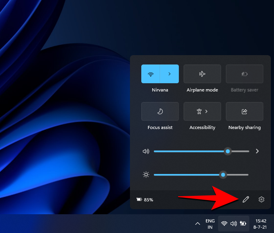Edit quick settings with pencil icon
The height and width of the screenshot is (233, 274).
(246, 199)
